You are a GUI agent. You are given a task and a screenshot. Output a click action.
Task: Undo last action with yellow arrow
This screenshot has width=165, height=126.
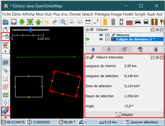(x=46, y=22)
